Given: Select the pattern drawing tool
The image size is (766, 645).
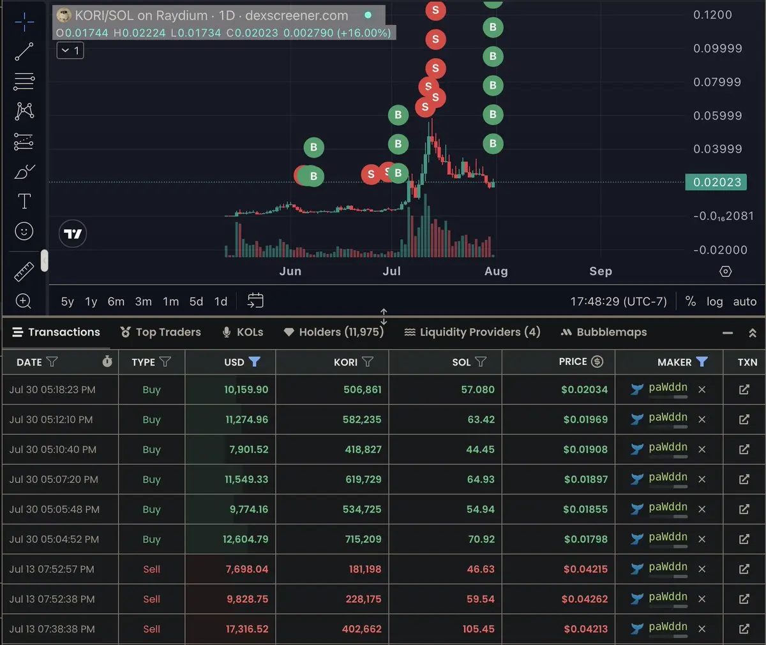Looking at the screenshot, I should (24, 111).
